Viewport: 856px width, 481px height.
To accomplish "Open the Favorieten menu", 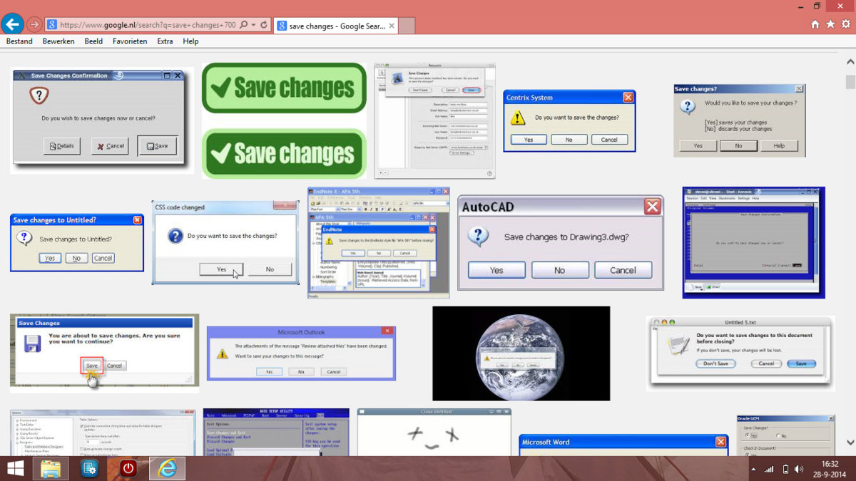I will pos(130,41).
